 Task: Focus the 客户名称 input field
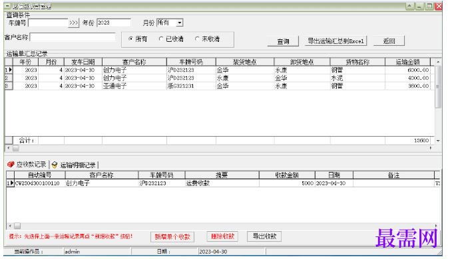click(73, 37)
